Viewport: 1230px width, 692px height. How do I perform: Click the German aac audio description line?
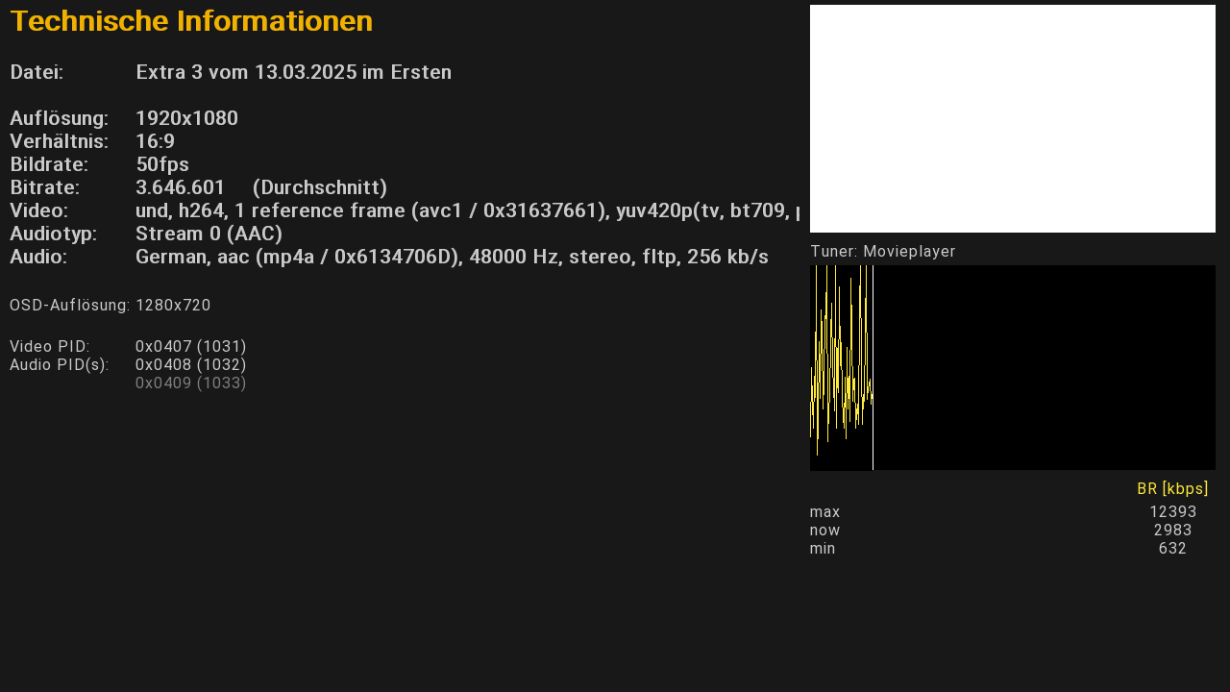452,257
